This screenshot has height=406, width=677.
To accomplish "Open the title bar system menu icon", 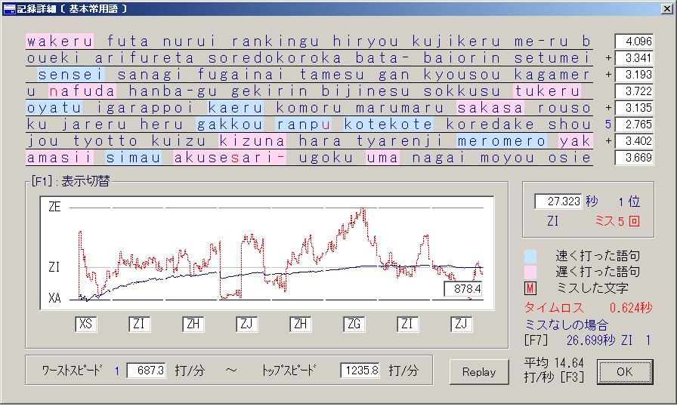I will click(9, 8).
